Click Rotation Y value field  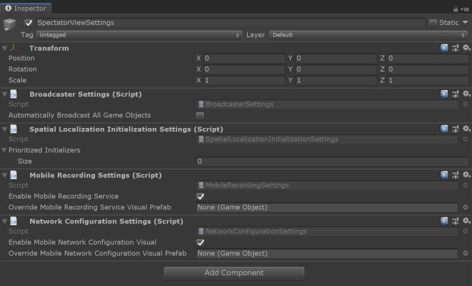pyautogui.click(x=336, y=69)
